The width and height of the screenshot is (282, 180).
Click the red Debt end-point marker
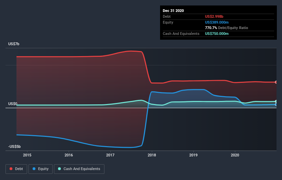[276, 82]
